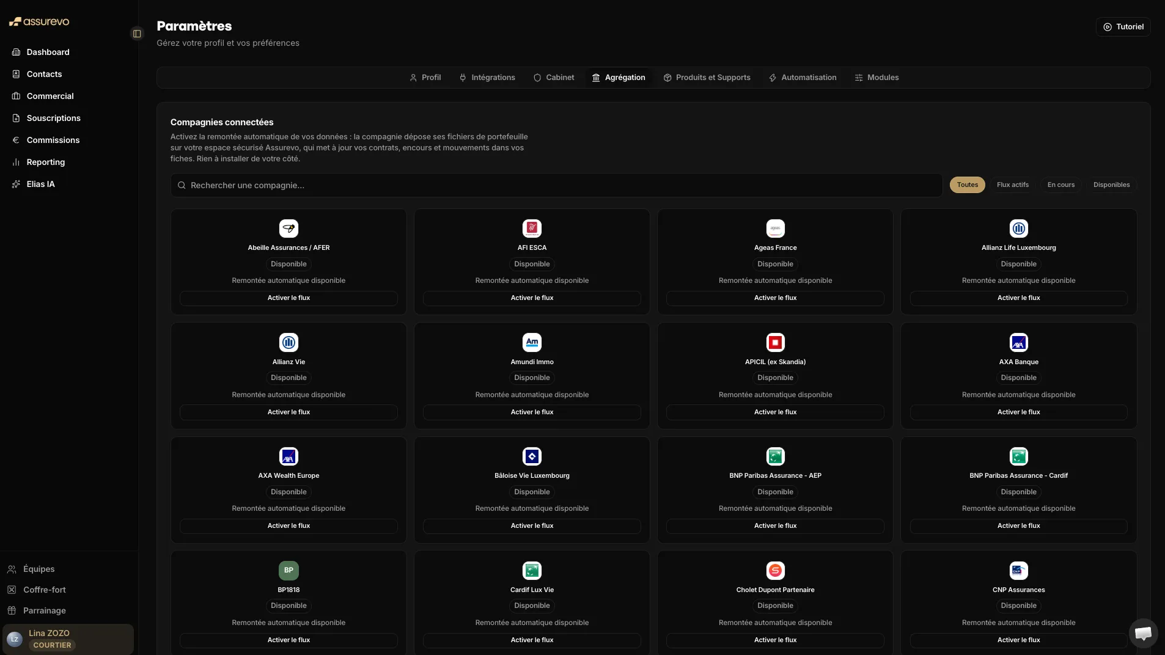The height and width of the screenshot is (655, 1165).
Task: Activate the flux for Bâloise Vie Luxembourg
Action: pos(532,526)
